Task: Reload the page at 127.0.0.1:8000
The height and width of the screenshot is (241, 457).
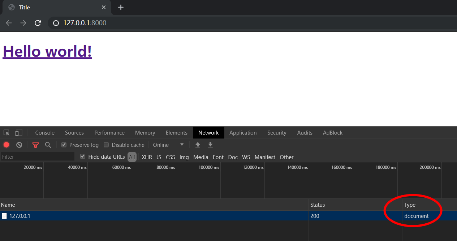Action: pos(38,23)
